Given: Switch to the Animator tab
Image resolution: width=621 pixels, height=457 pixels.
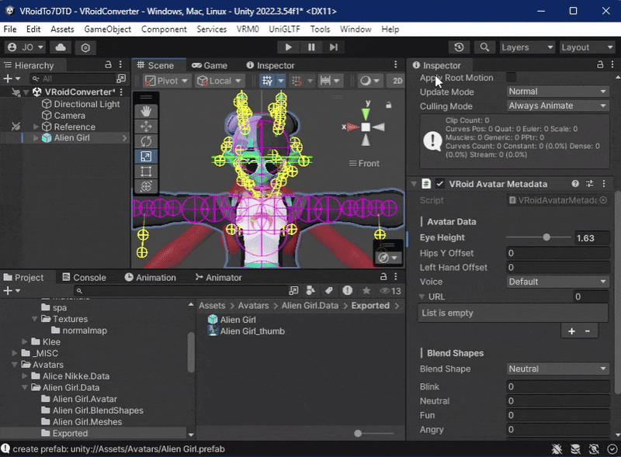Looking at the screenshot, I should pyautogui.click(x=218, y=277).
